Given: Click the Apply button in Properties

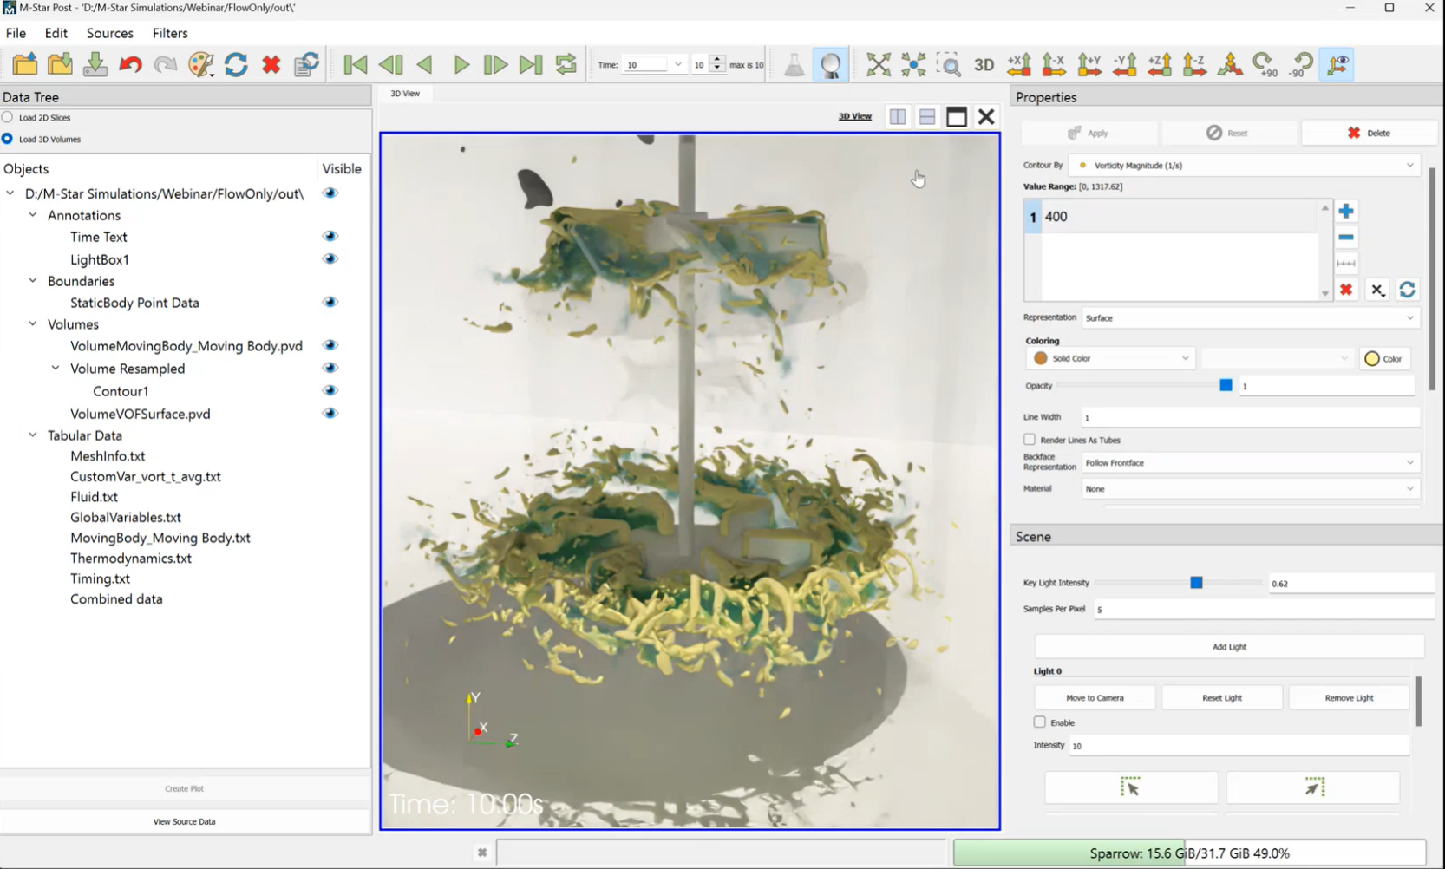Looking at the screenshot, I should pyautogui.click(x=1089, y=133).
